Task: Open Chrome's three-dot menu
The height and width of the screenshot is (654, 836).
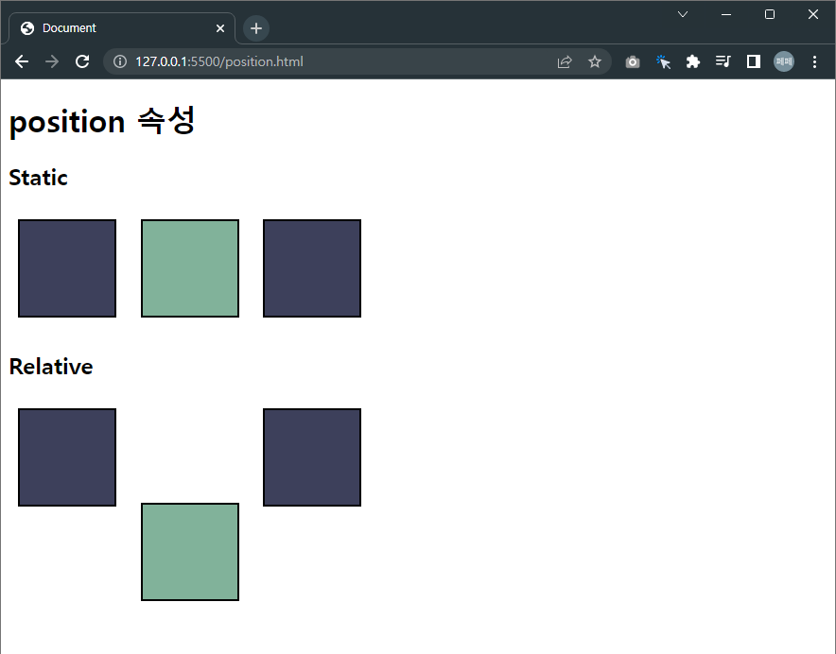Action: click(815, 61)
